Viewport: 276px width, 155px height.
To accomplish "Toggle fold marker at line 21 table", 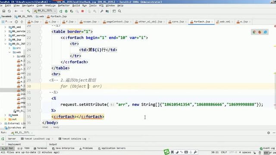I will point(41,31).
